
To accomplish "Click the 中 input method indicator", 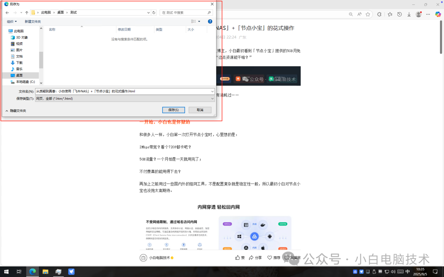I will pos(407,272).
